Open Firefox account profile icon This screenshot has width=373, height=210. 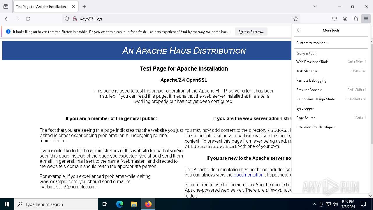pyautogui.click(x=345, y=19)
